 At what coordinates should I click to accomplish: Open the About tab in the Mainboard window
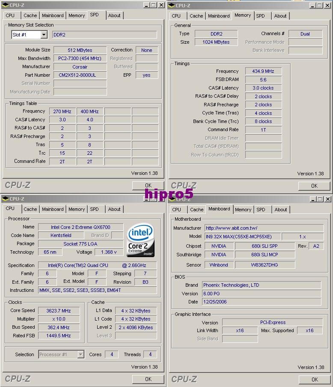tap(281, 210)
